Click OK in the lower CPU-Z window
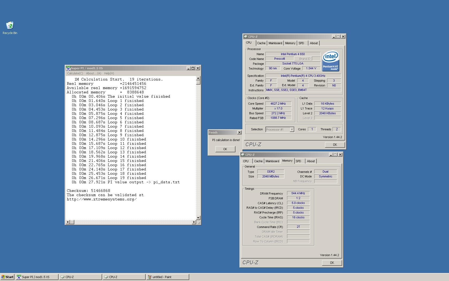 pos(332,263)
